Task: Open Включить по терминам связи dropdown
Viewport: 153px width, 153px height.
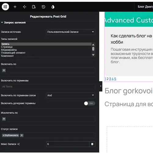Action: click(x=70, y=95)
